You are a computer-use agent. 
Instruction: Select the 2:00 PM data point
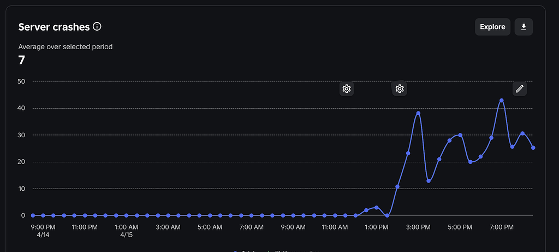pyautogui.click(x=397, y=186)
